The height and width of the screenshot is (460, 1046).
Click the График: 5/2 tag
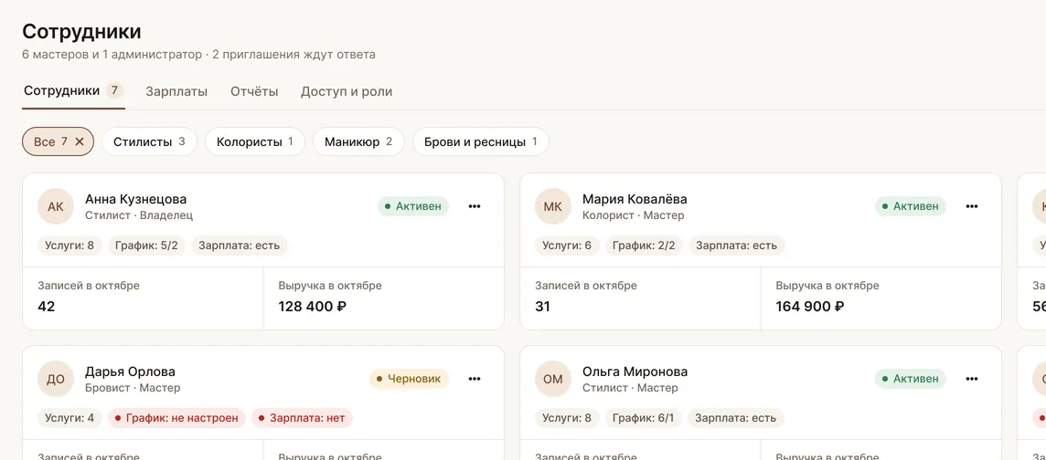(x=147, y=246)
